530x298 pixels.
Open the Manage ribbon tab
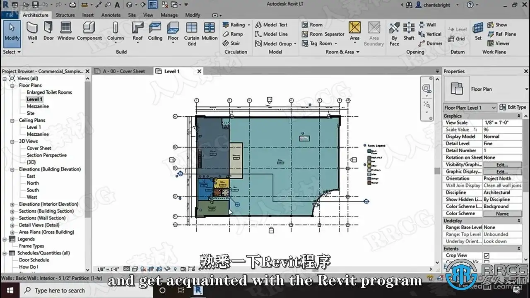169,15
